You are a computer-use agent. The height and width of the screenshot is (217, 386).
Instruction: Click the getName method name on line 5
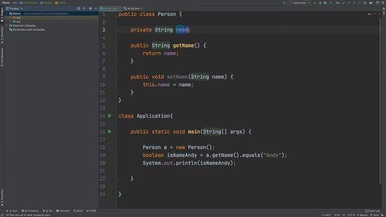[183, 46]
